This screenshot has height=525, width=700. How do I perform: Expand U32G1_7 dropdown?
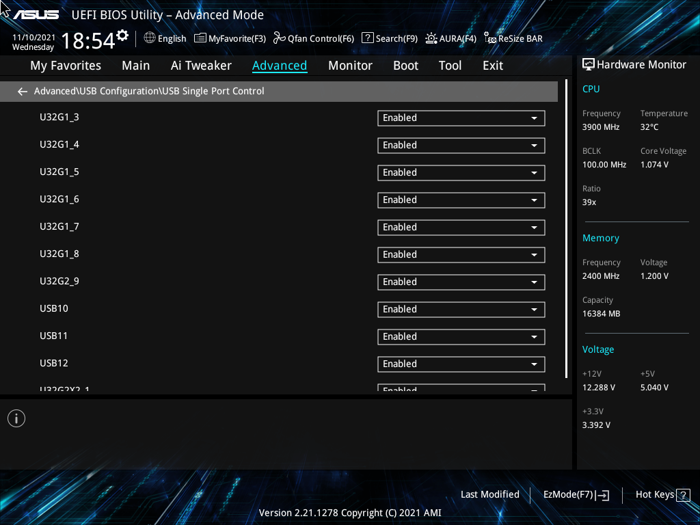(x=461, y=228)
